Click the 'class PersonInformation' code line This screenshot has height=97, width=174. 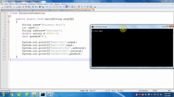[x=27, y=13]
